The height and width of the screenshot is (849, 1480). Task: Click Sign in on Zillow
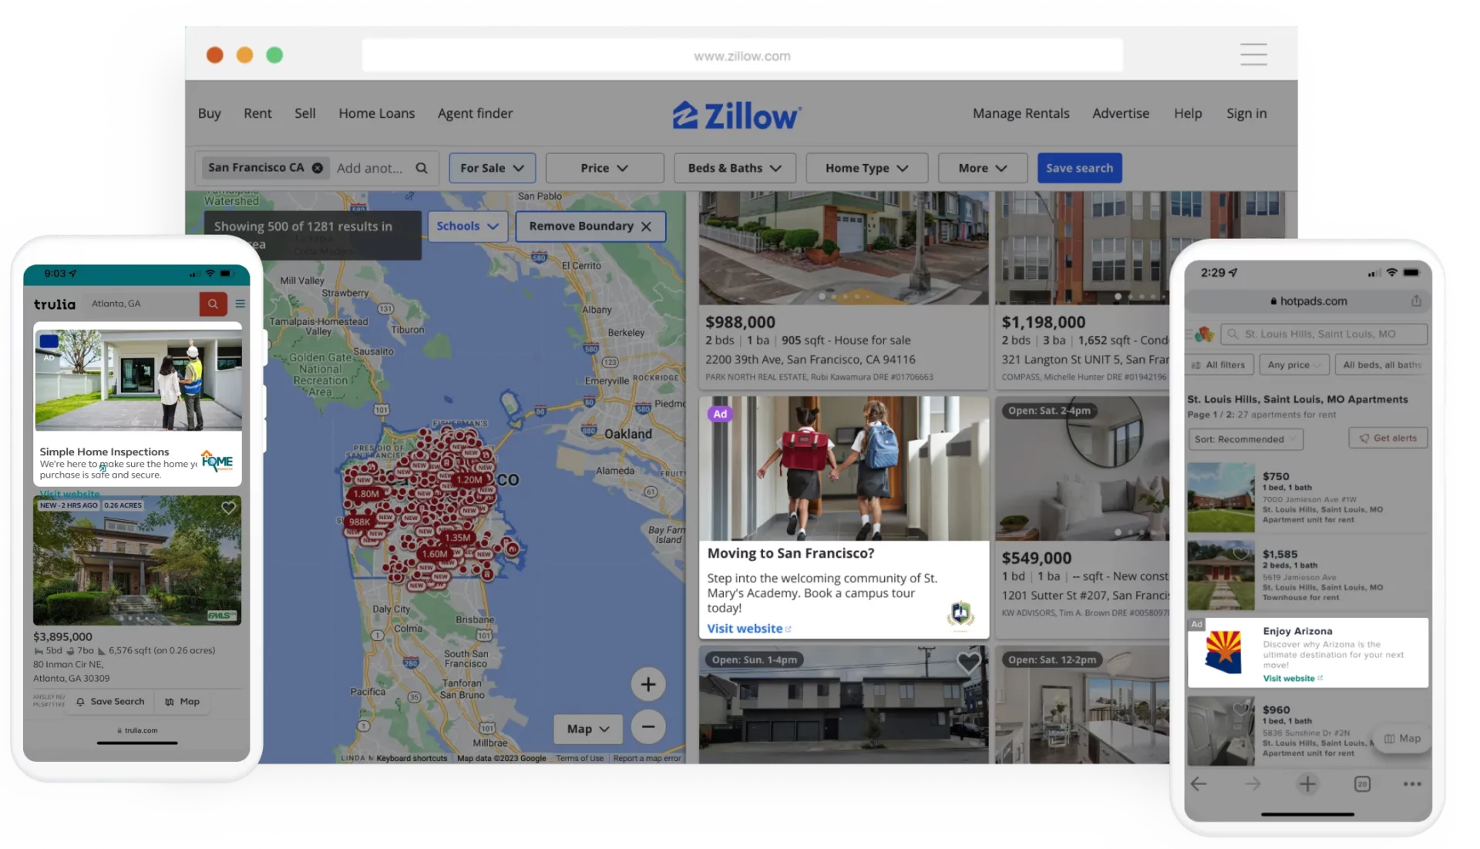coord(1246,113)
